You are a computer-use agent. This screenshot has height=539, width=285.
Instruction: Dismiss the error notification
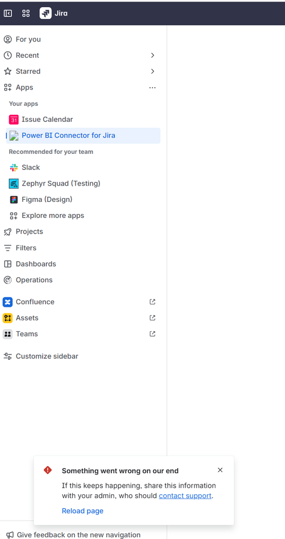(x=220, y=470)
